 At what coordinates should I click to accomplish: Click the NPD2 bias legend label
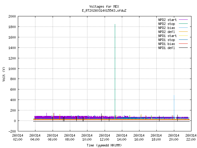click(167, 28)
